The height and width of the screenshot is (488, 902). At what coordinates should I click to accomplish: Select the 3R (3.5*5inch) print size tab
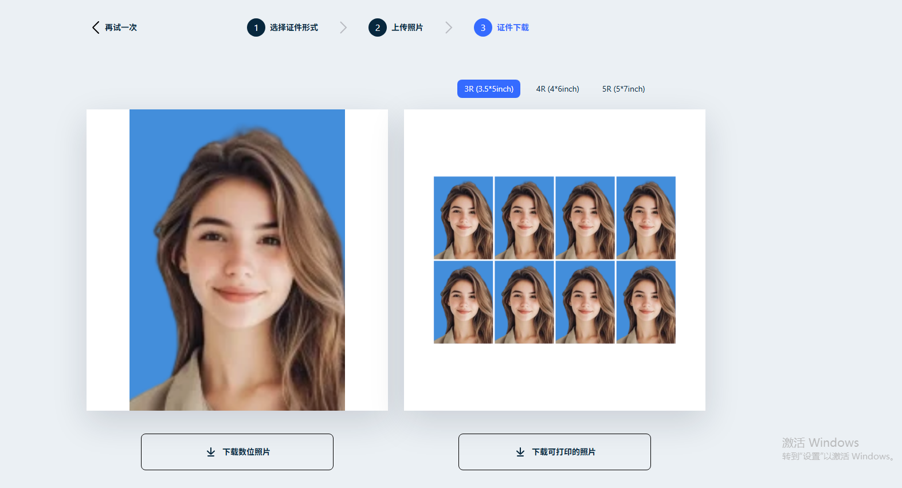pyautogui.click(x=489, y=89)
